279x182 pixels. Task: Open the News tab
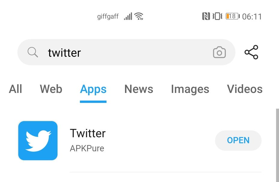(x=139, y=89)
